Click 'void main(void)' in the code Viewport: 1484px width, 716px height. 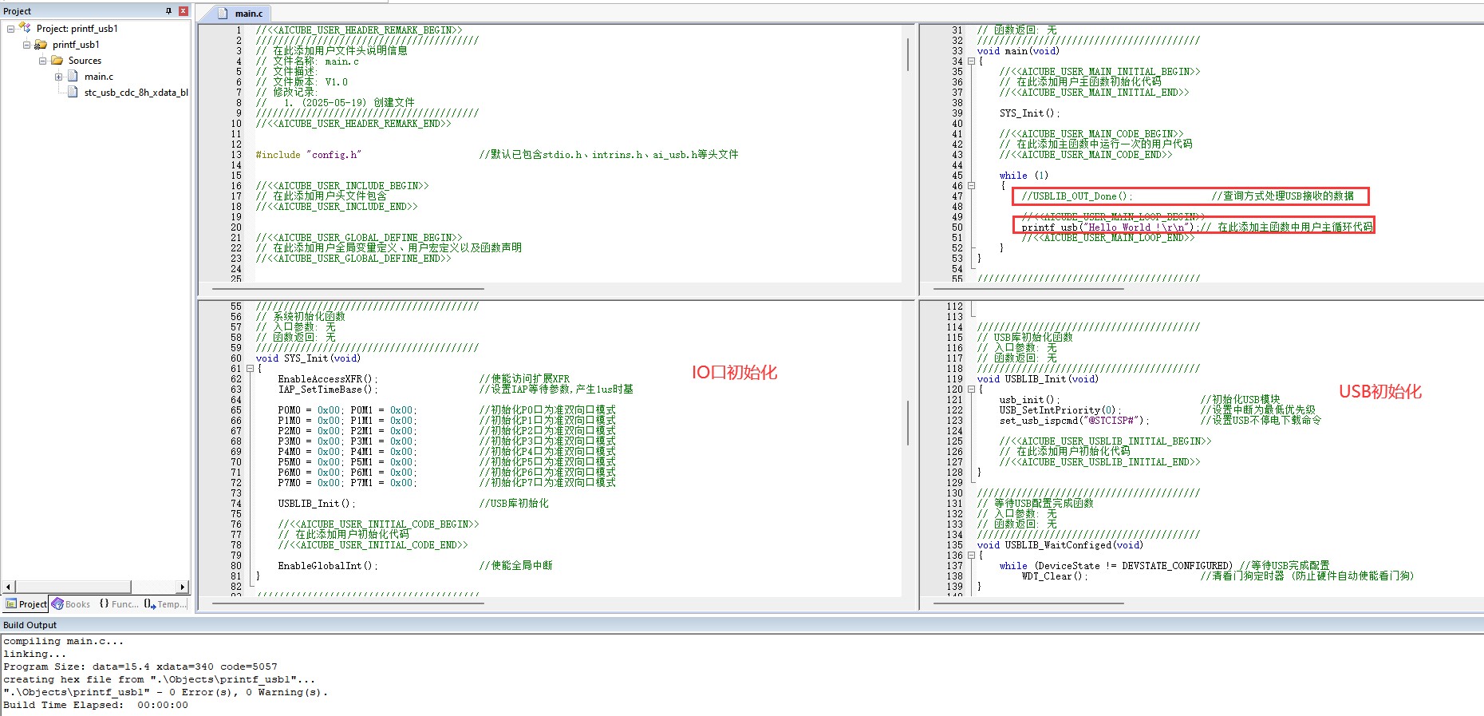[1018, 51]
